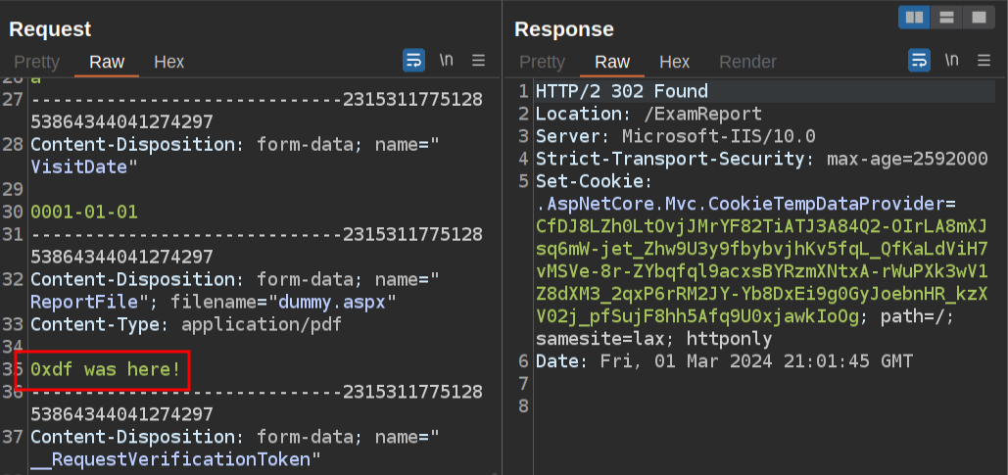Open the Request panel hamburger menu
Screen dimensions: 1008x475
coord(479,61)
